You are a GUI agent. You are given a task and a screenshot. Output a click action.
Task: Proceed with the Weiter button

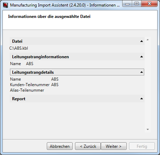pyautogui.click(x=114, y=146)
